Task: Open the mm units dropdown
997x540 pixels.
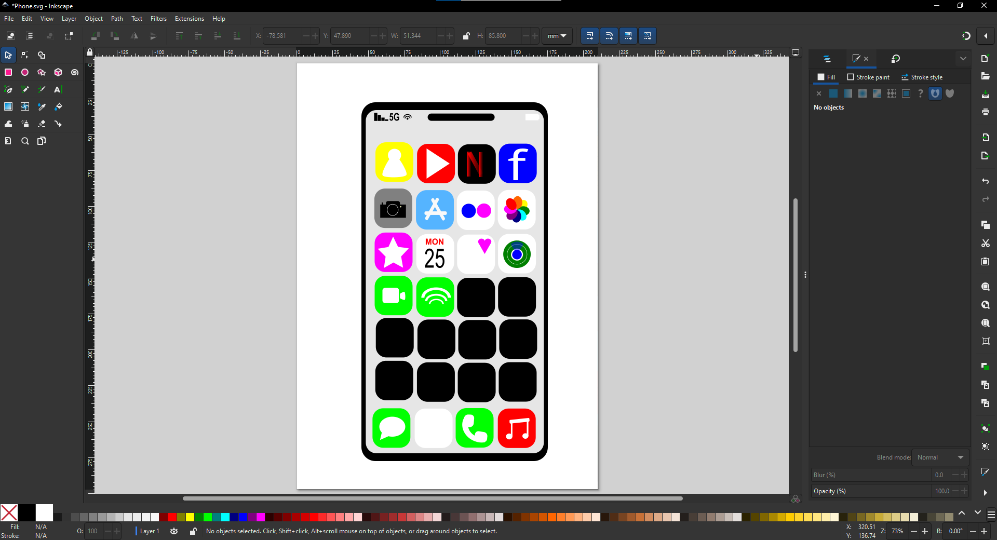Action: click(x=557, y=36)
